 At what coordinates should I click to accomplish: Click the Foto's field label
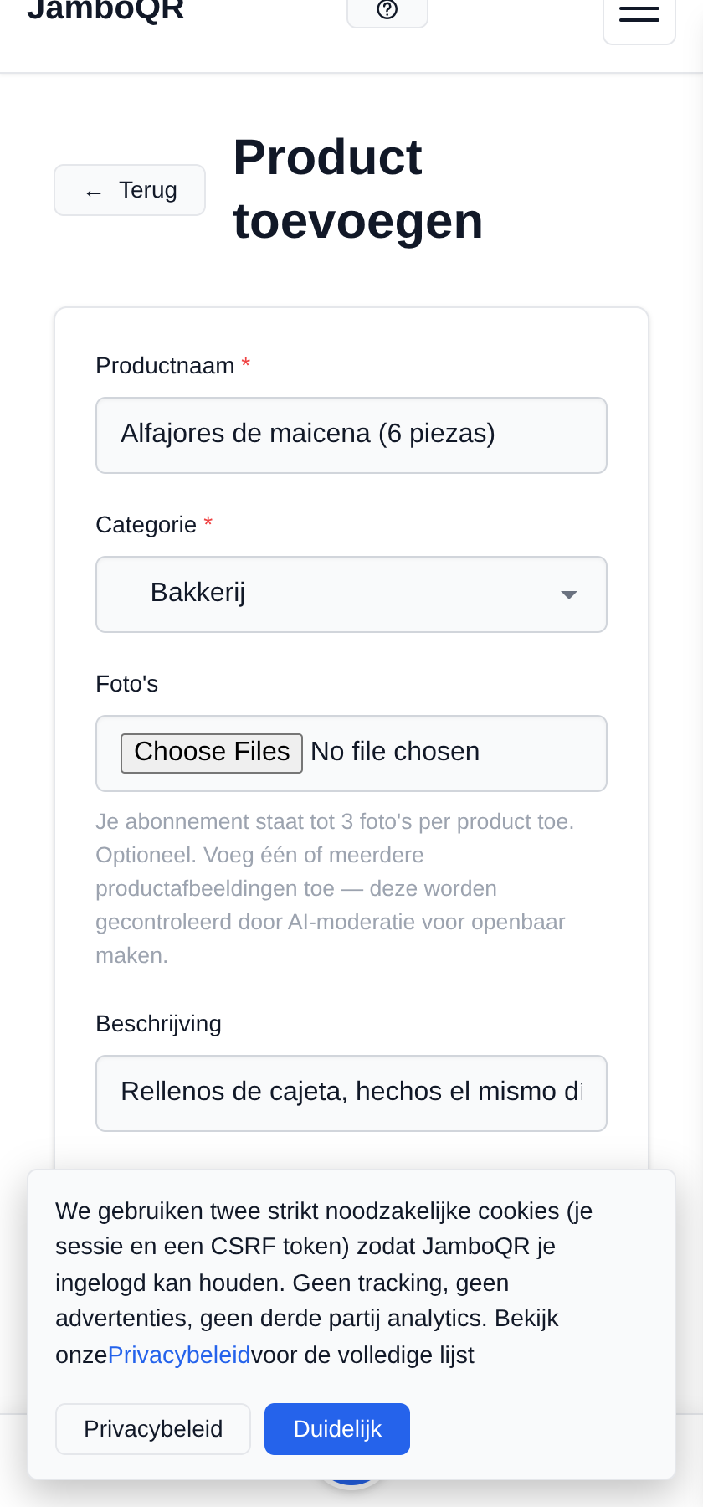coord(127,684)
